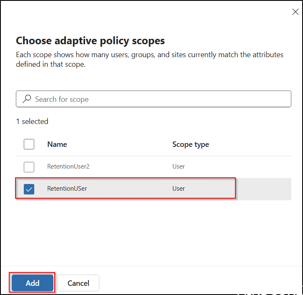Check the RetentionUser2 checkbox
The image size is (303, 295).
29,166
